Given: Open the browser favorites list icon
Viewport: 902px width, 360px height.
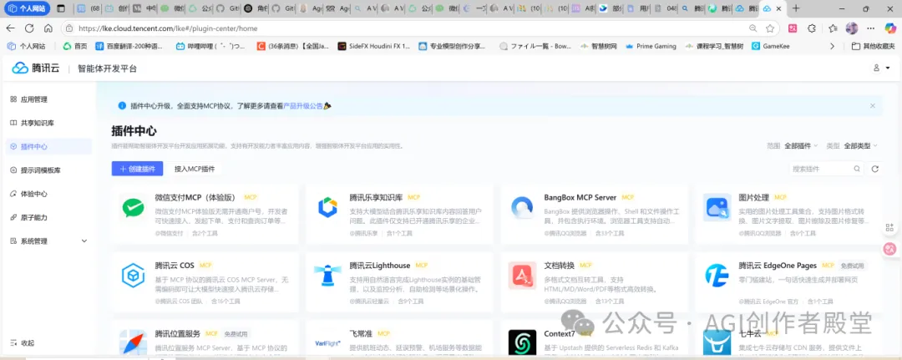Looking at the screenshot, I should [833, 28].
